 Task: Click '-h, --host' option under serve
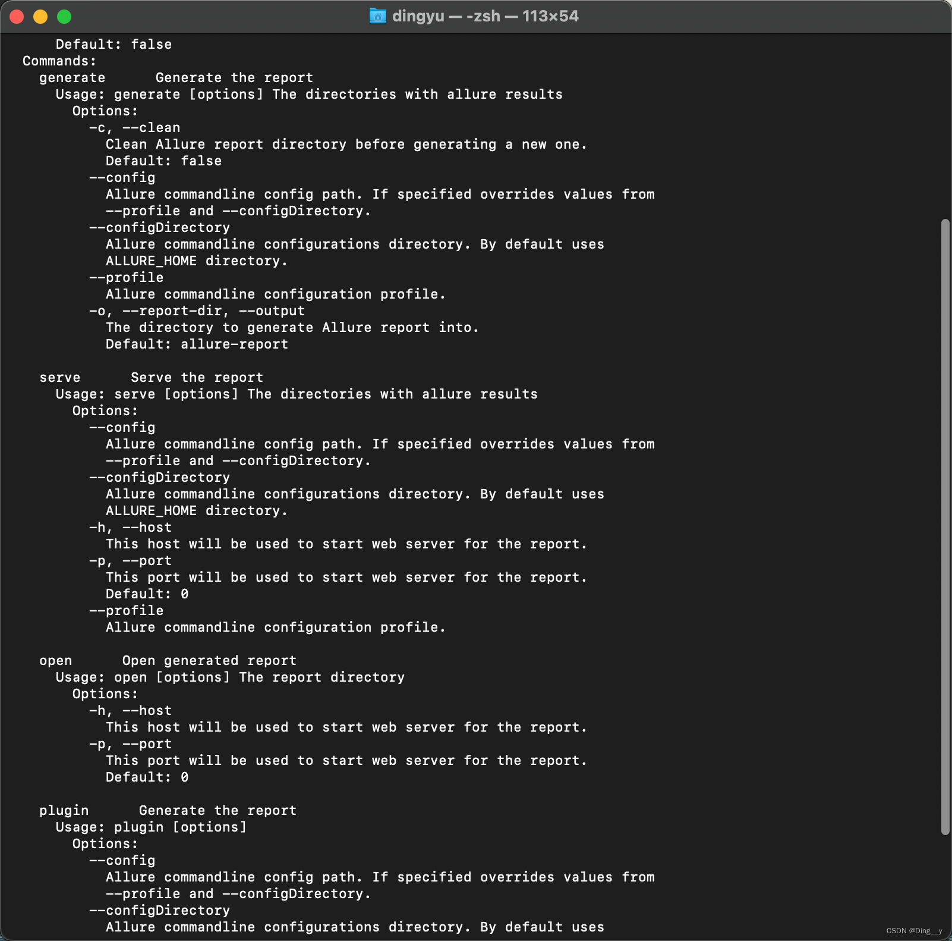tap(131, 528)
